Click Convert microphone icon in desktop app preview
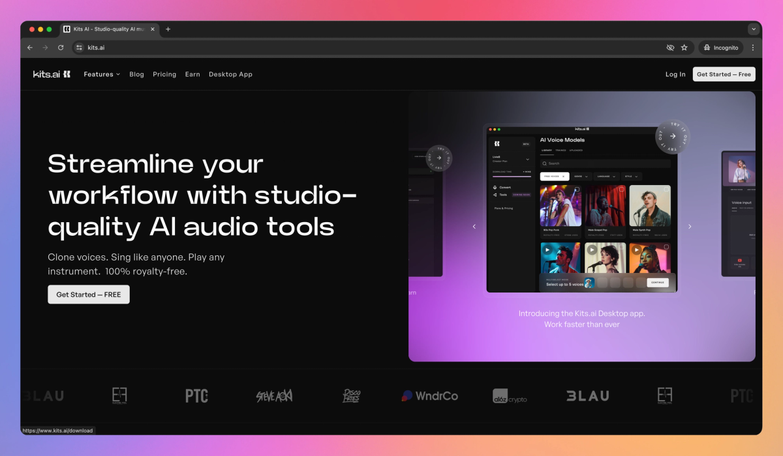The height and width of the screenshot is (456, 783). pyautogui.click(x=495, y=187)
